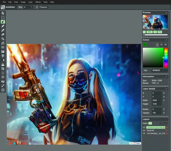This screenshot has height=151, width=171.
Task: Choose the dotted rectangle Selection tool
Action: tap(3, 17)
